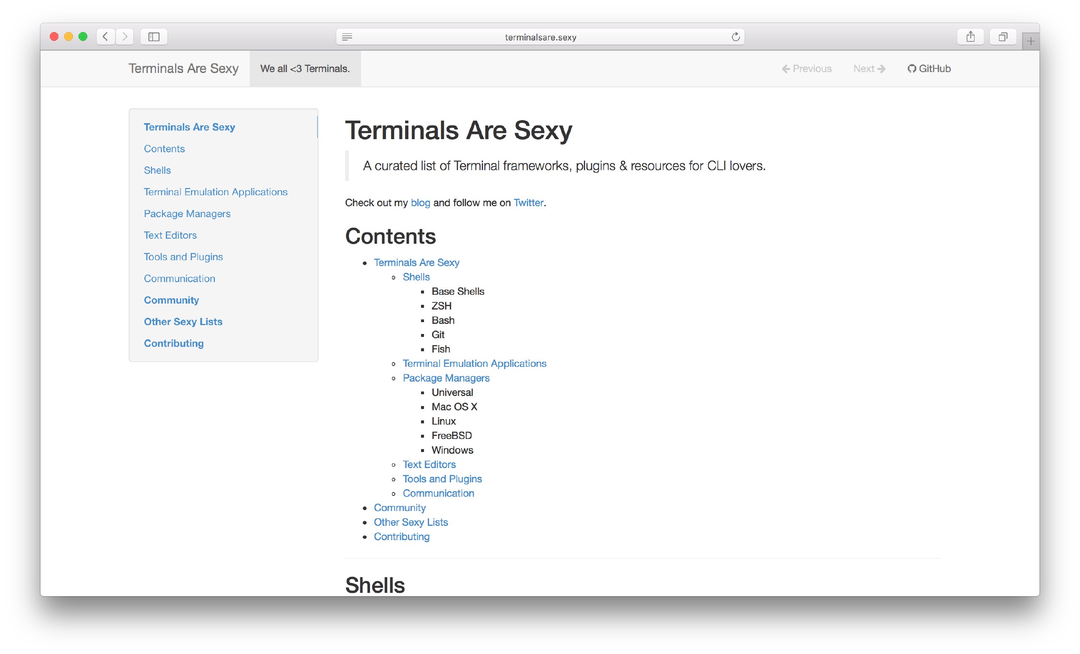Click the 'Git' list item
The image size is (1080, 654).
[438, 335]
